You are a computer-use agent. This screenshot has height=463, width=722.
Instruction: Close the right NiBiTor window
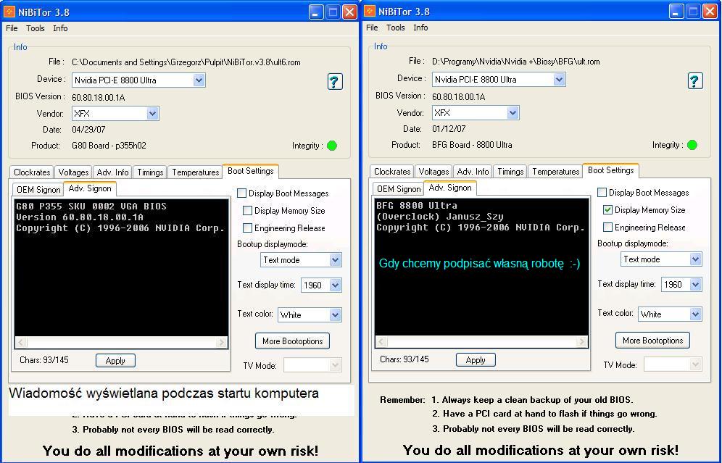coord(710,12)
